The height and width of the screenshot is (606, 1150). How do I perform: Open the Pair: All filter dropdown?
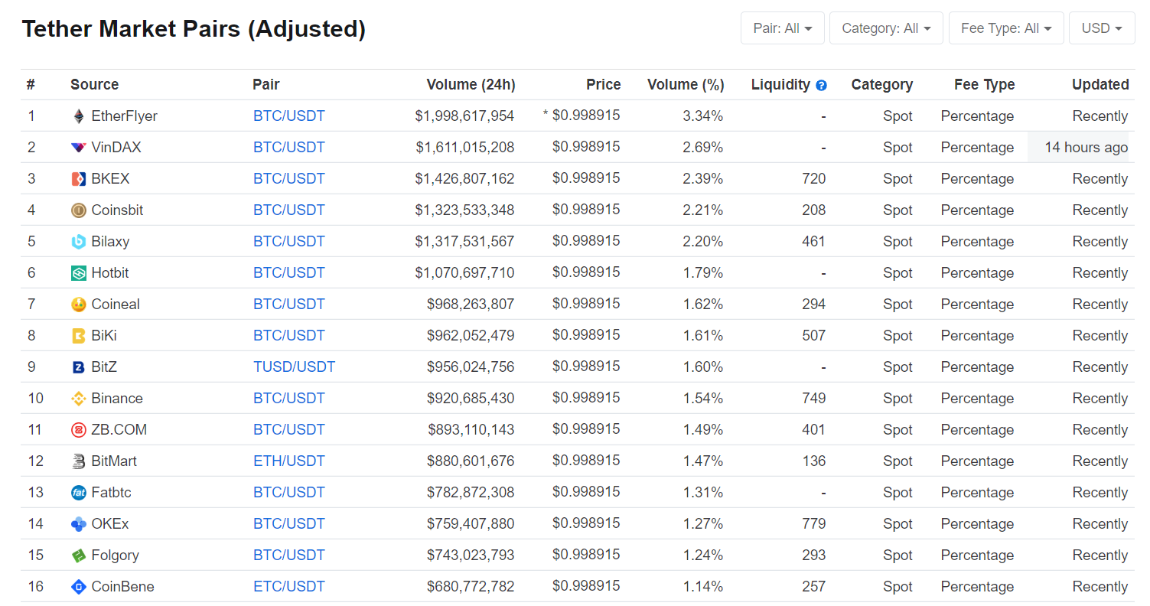coord(782,28)
